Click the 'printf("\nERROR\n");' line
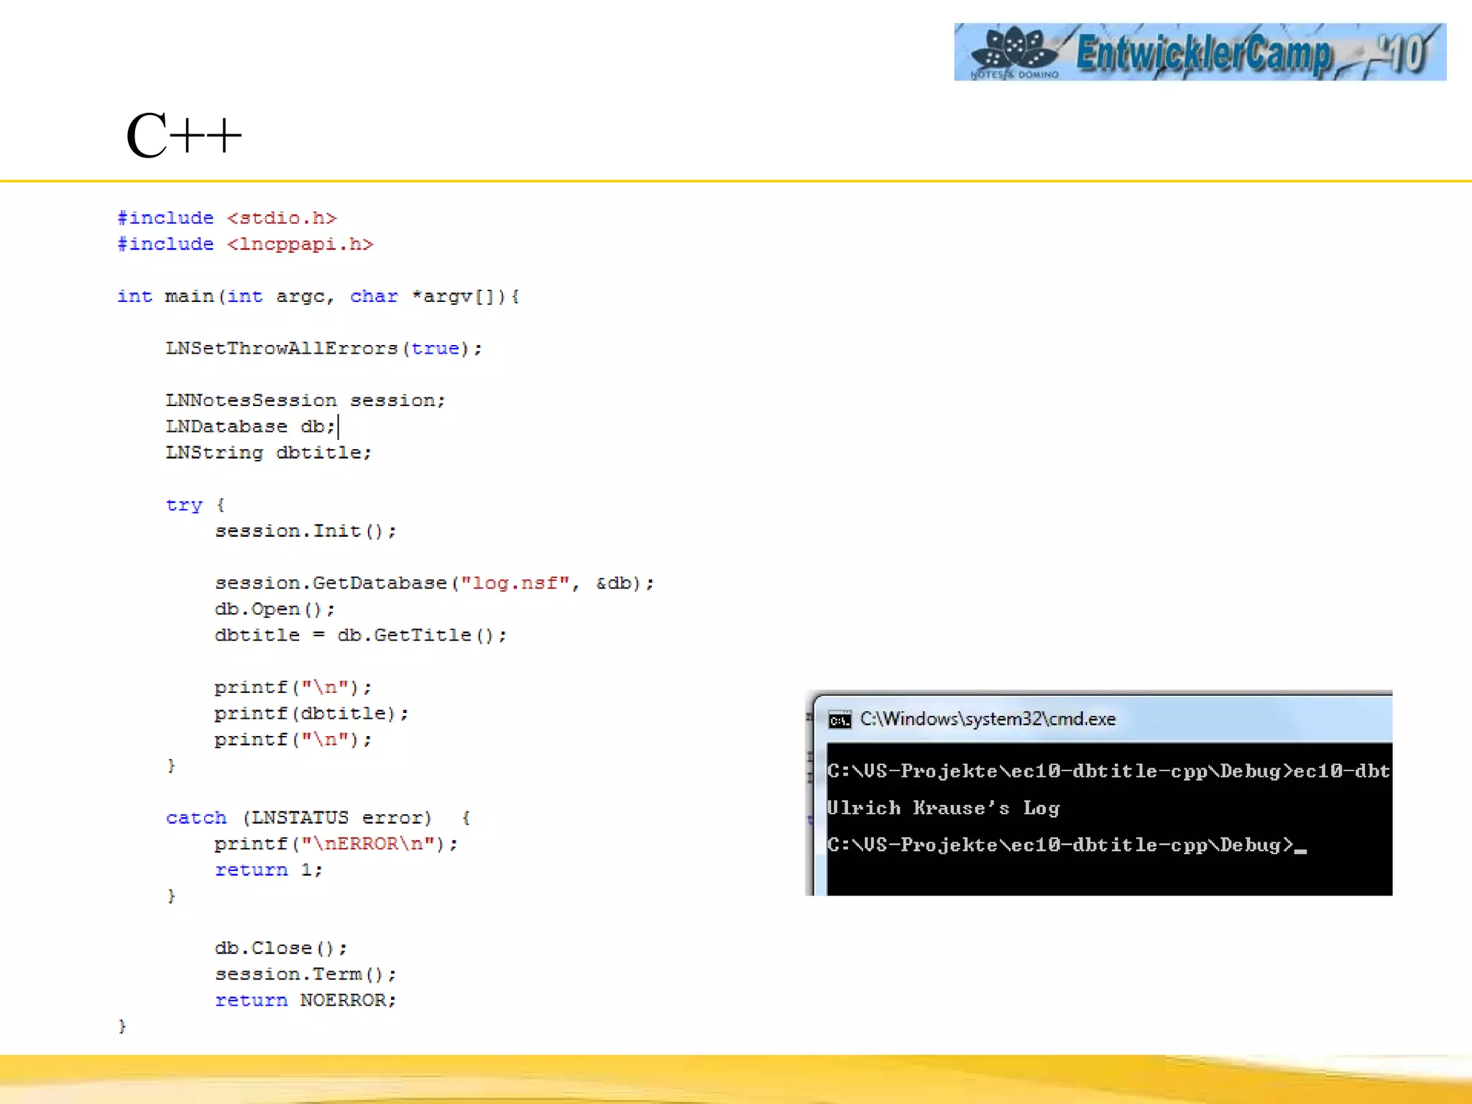1472x1104 pixels. tap(336, 844)
